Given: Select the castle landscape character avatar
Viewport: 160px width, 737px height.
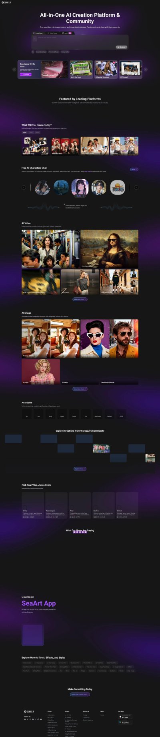Looking at the screenshot, I should pos(61,187).
